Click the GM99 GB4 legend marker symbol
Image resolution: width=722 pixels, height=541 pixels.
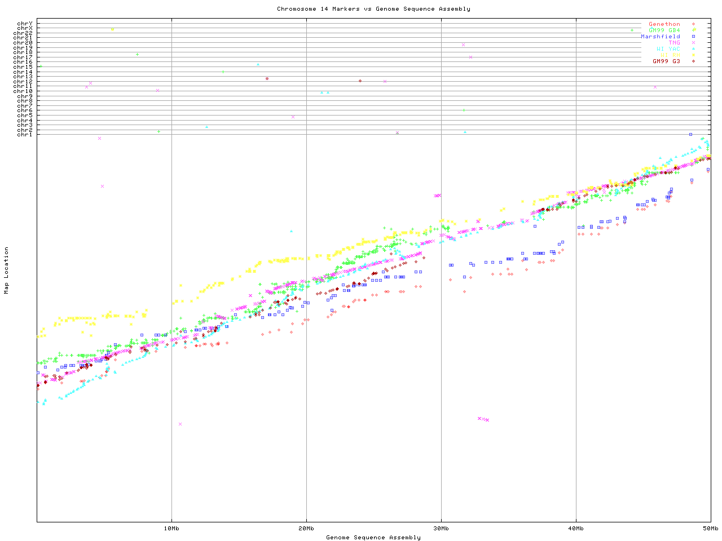pyautogui.click(x=693, y=30)
